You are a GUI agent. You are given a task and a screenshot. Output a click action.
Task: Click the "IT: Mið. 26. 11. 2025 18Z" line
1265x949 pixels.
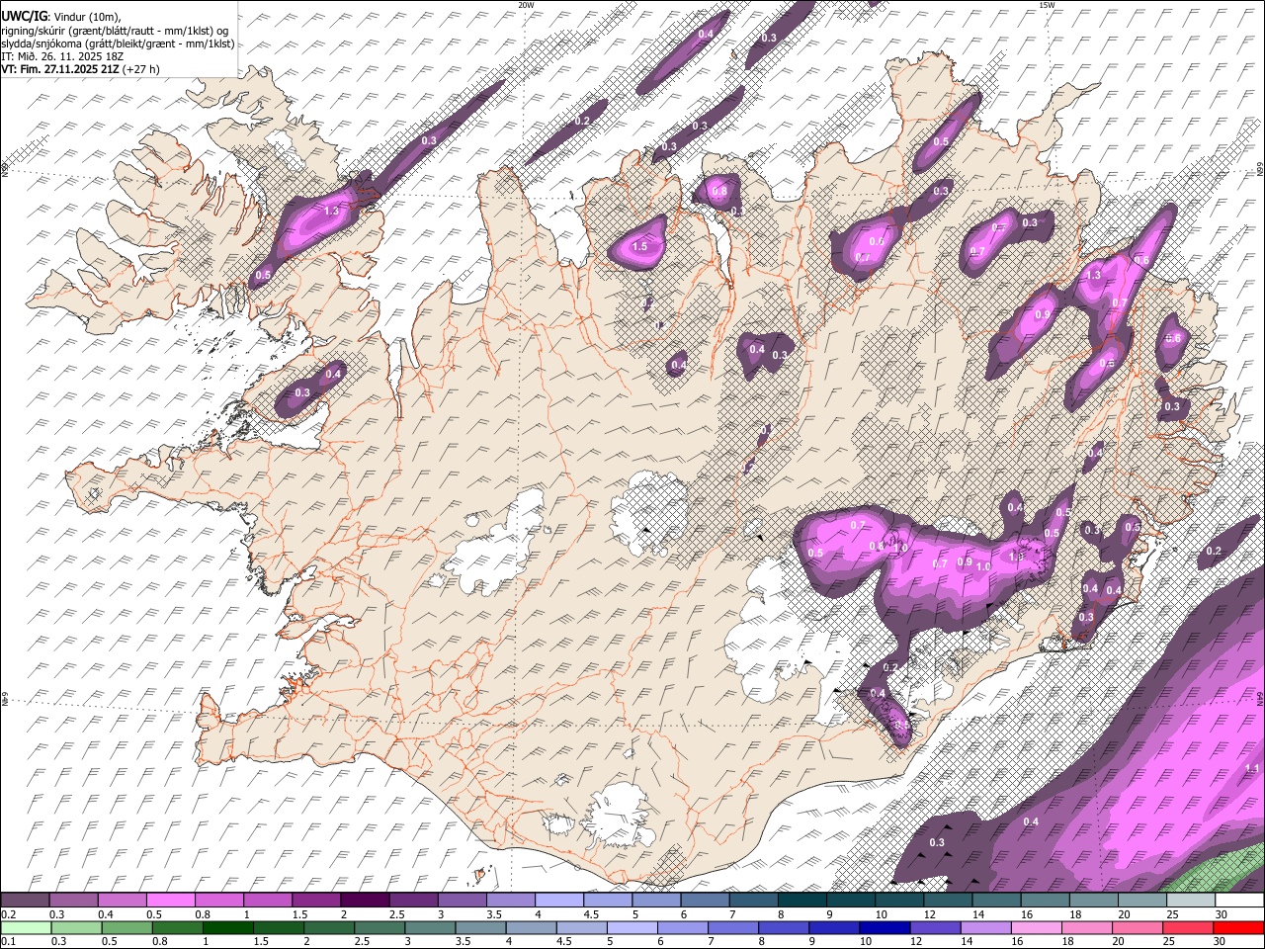click(62, 56)
